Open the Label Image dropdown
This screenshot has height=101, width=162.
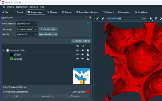27,29
